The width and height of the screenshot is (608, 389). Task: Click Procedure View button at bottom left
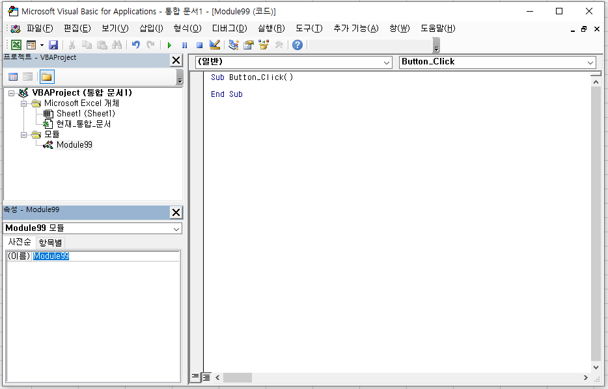(x=195, y=377)
